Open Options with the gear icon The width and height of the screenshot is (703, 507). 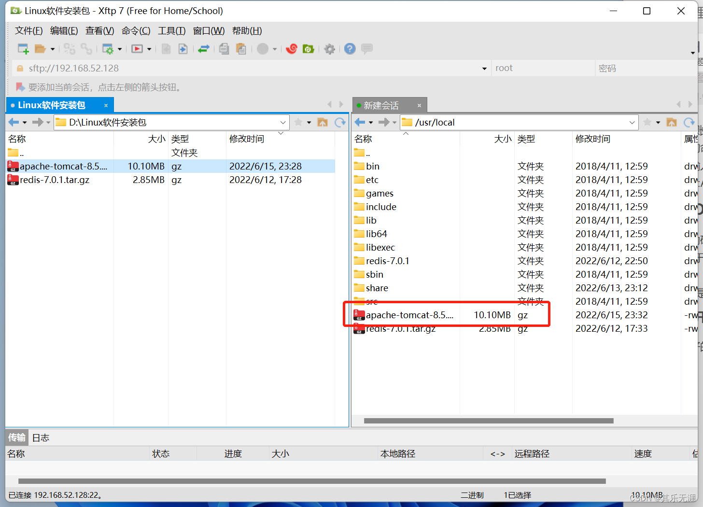click(x=330, y=49)
